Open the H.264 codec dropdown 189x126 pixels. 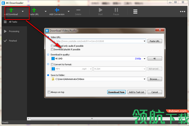[x=144, y=69]
